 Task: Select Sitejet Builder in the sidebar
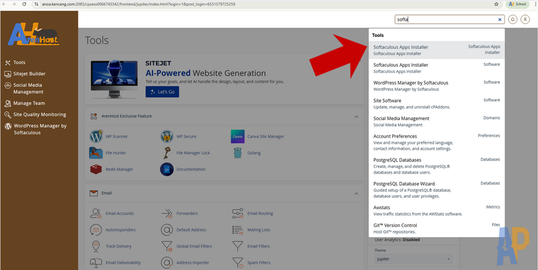29,74
